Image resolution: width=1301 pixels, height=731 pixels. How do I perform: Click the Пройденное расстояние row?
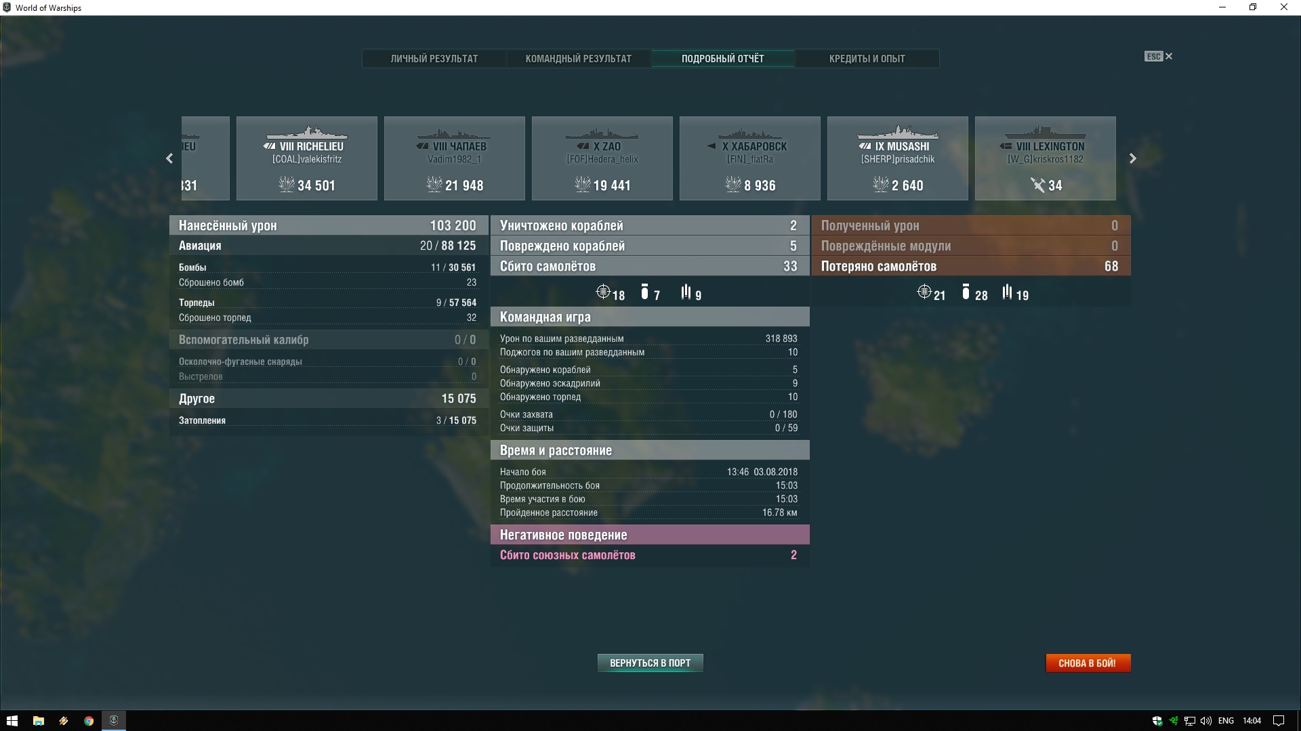tap(650, 512)
